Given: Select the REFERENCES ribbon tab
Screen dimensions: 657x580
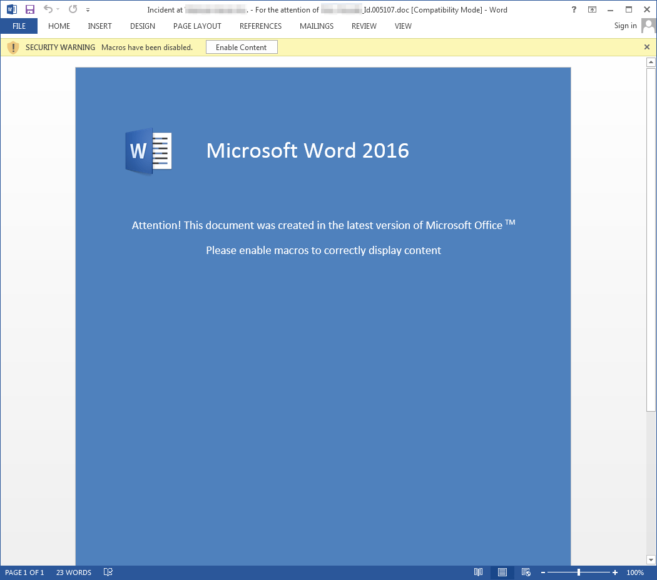Looking at the screenshot, I should (261, 26).
